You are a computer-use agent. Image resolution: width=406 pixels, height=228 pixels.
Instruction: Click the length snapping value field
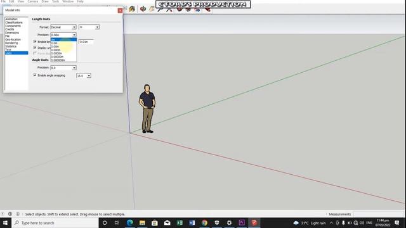tap(86, 42)
